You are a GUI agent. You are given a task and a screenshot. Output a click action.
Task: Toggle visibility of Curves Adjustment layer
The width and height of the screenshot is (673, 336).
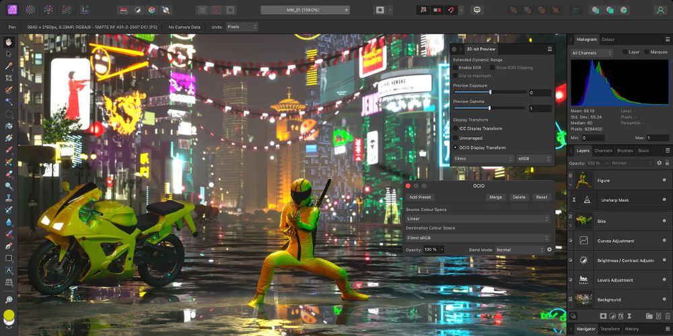click(x=664, y=241)
